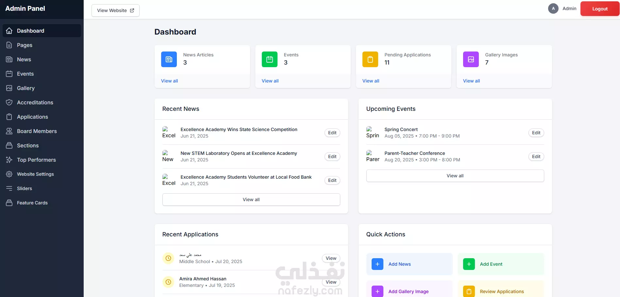Click the Admin username text
620x297 pixels.
[x=569, y=8]
